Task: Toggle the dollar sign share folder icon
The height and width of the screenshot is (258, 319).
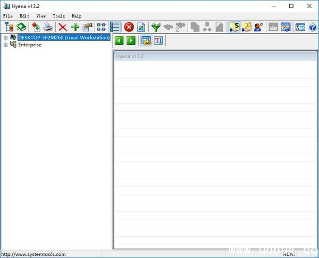Action: [234, 27]
